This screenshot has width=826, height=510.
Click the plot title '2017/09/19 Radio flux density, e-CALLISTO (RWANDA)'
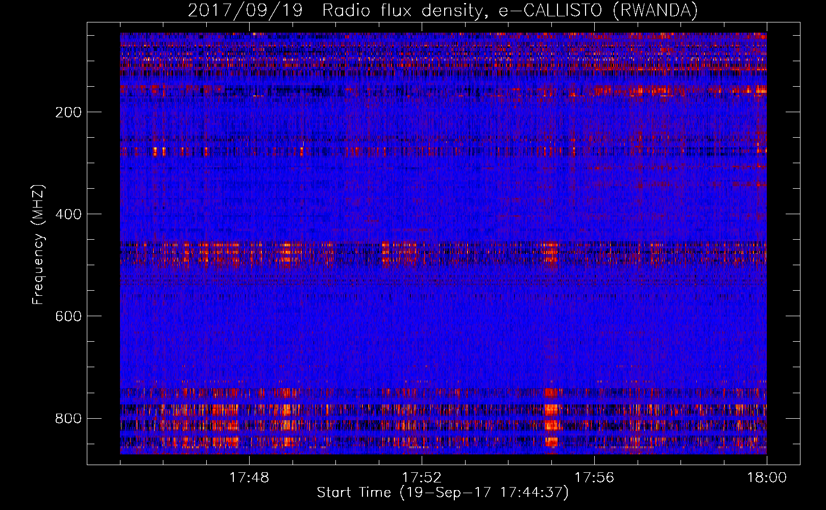click(443, 11)
